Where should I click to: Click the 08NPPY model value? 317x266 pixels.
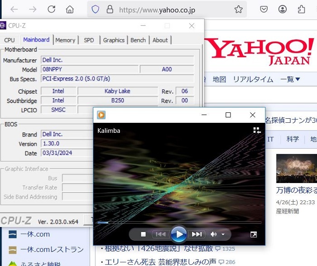click(x=90, y=69)
